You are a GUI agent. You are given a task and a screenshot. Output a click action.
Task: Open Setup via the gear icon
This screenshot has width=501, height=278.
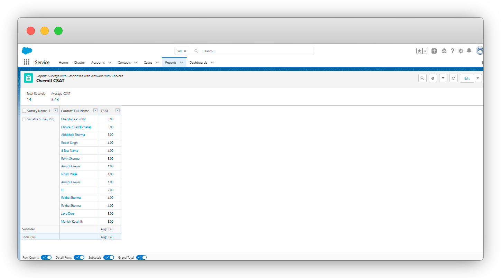(x=461, y=51)
